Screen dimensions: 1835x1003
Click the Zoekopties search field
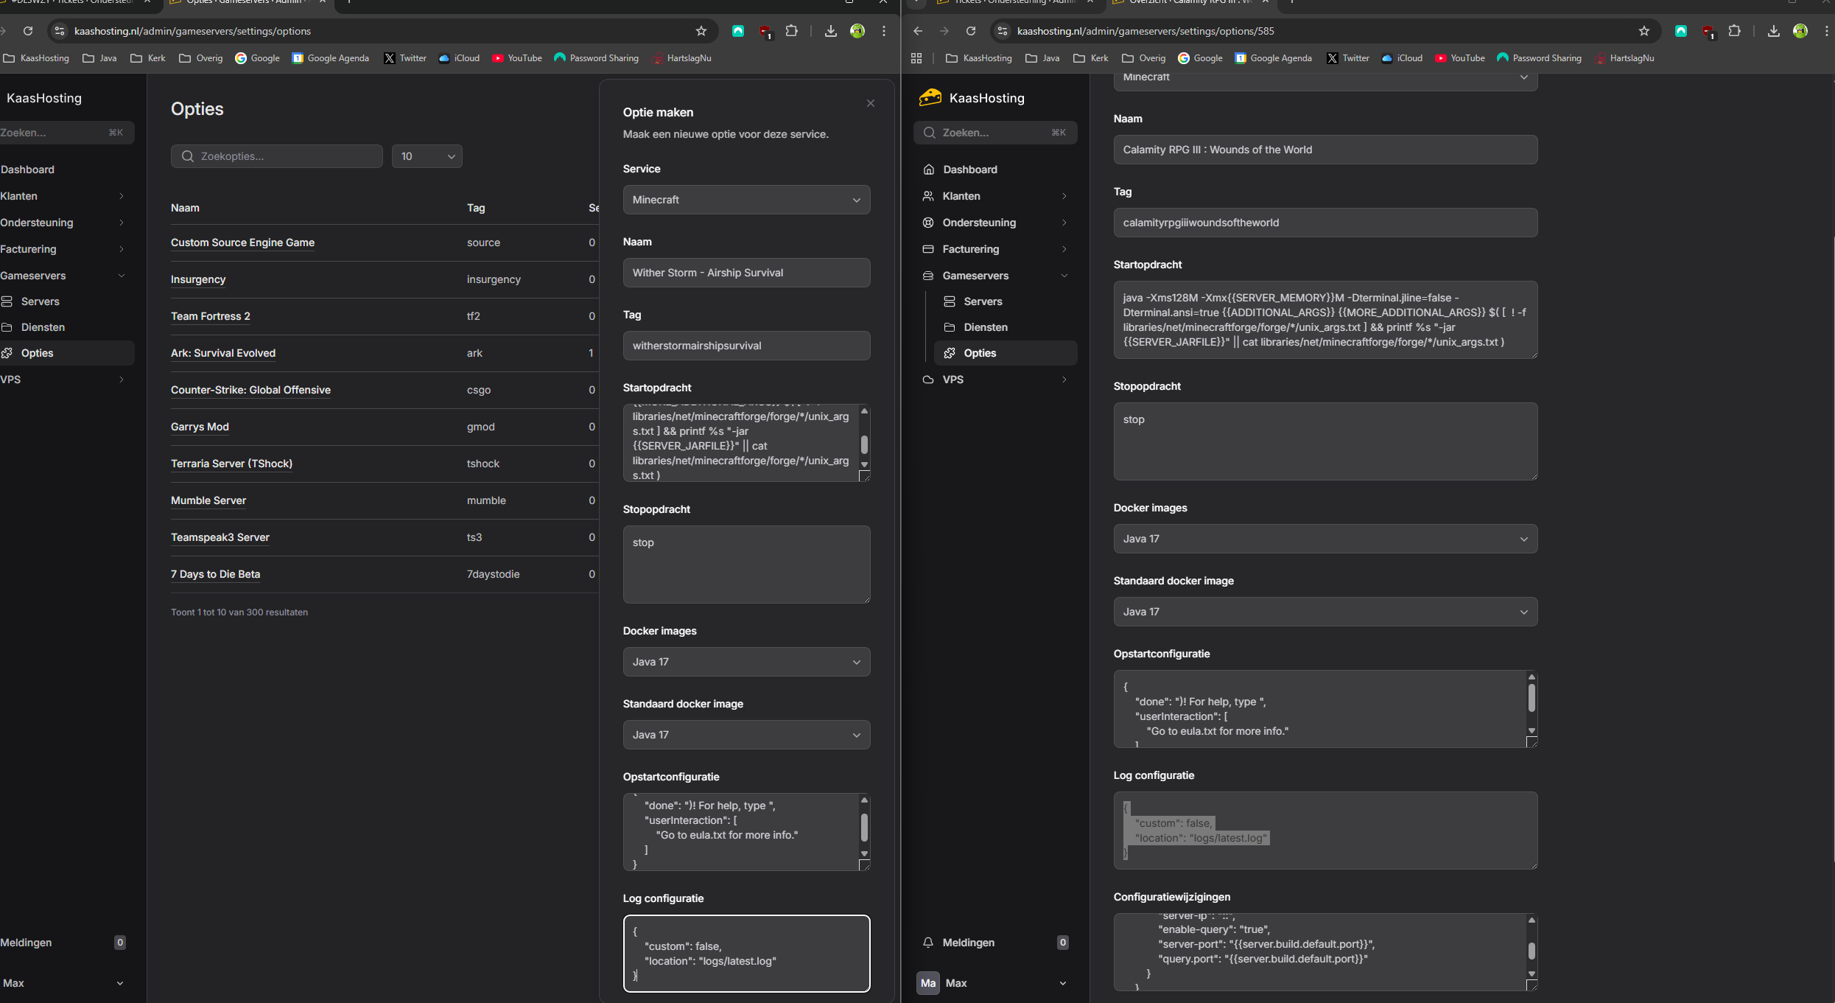[277, 156]
